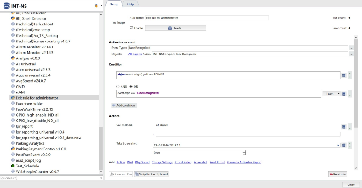The height and width of the screenshot is (188, 362).
Task: Switch to the Help tab
Action: coord(130,4)
